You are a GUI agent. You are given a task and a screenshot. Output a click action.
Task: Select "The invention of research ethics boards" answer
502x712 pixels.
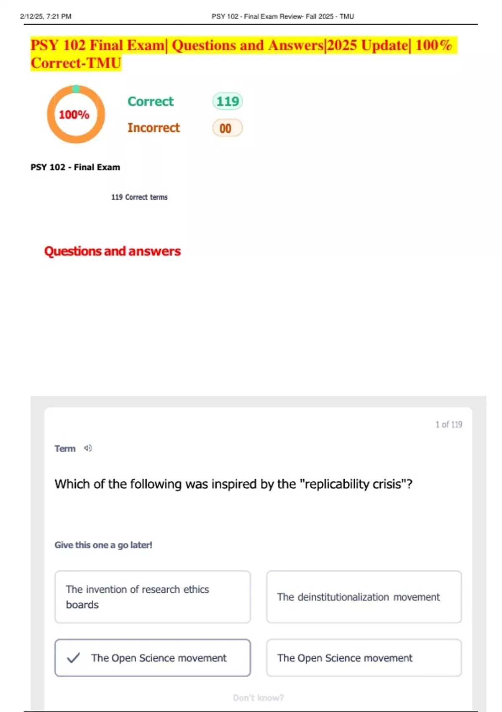[153, 597]
